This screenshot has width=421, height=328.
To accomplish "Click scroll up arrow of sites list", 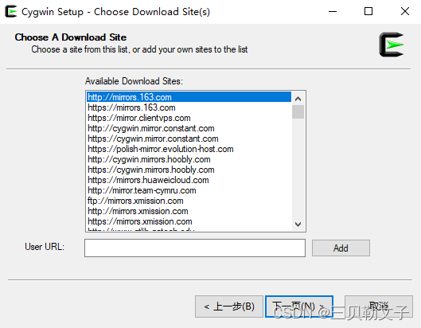I will point(298,99).
